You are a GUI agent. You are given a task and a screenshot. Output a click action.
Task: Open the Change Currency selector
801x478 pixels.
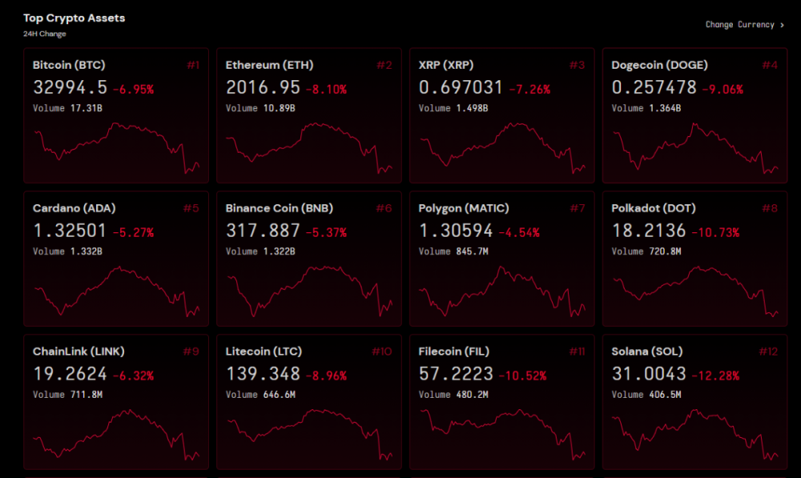point(739,25)
